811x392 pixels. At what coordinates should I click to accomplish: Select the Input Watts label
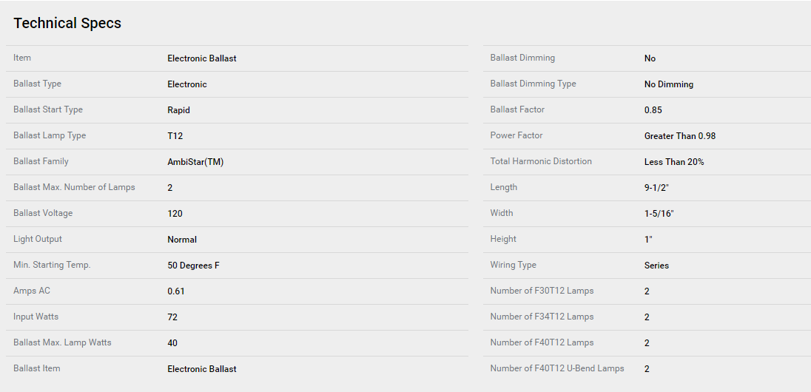(x=36, y=317)
